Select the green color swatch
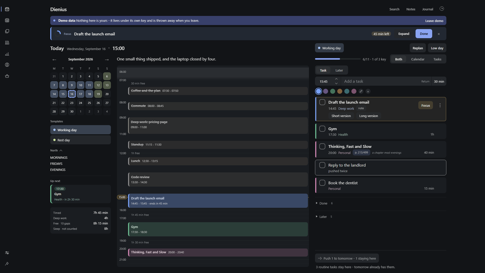485x273 pixels. 333,91
